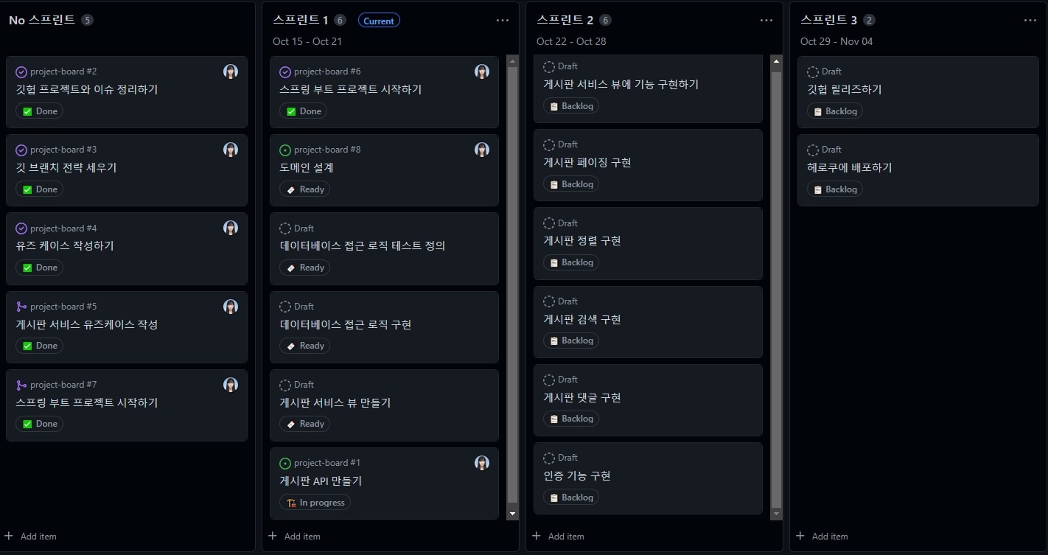Open the 스프린트 1 column options menu
Screen dimensions: 1048x555
503,21
